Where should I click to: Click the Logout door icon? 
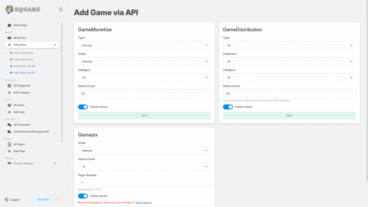[x=6, y=199]
